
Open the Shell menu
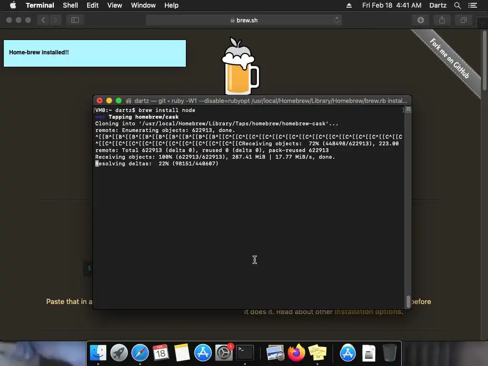tap(71, 5)
